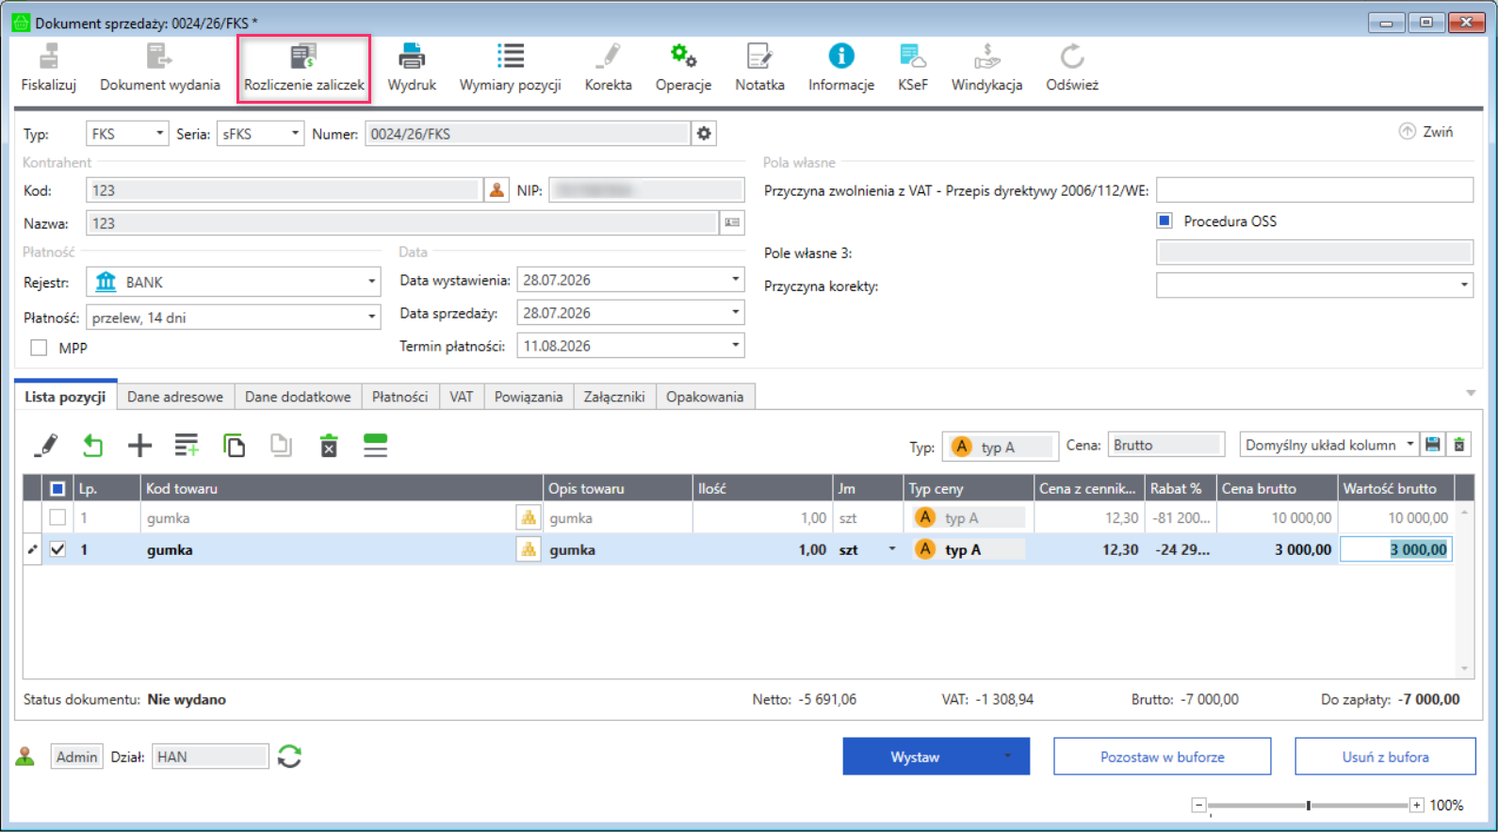
Task: Open contractor details card icon beside Nazwa
Action: 732,223
